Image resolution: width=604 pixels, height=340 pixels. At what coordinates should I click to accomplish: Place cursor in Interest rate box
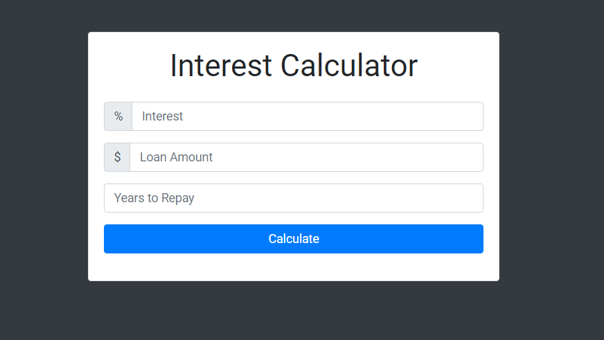point(307,116)
